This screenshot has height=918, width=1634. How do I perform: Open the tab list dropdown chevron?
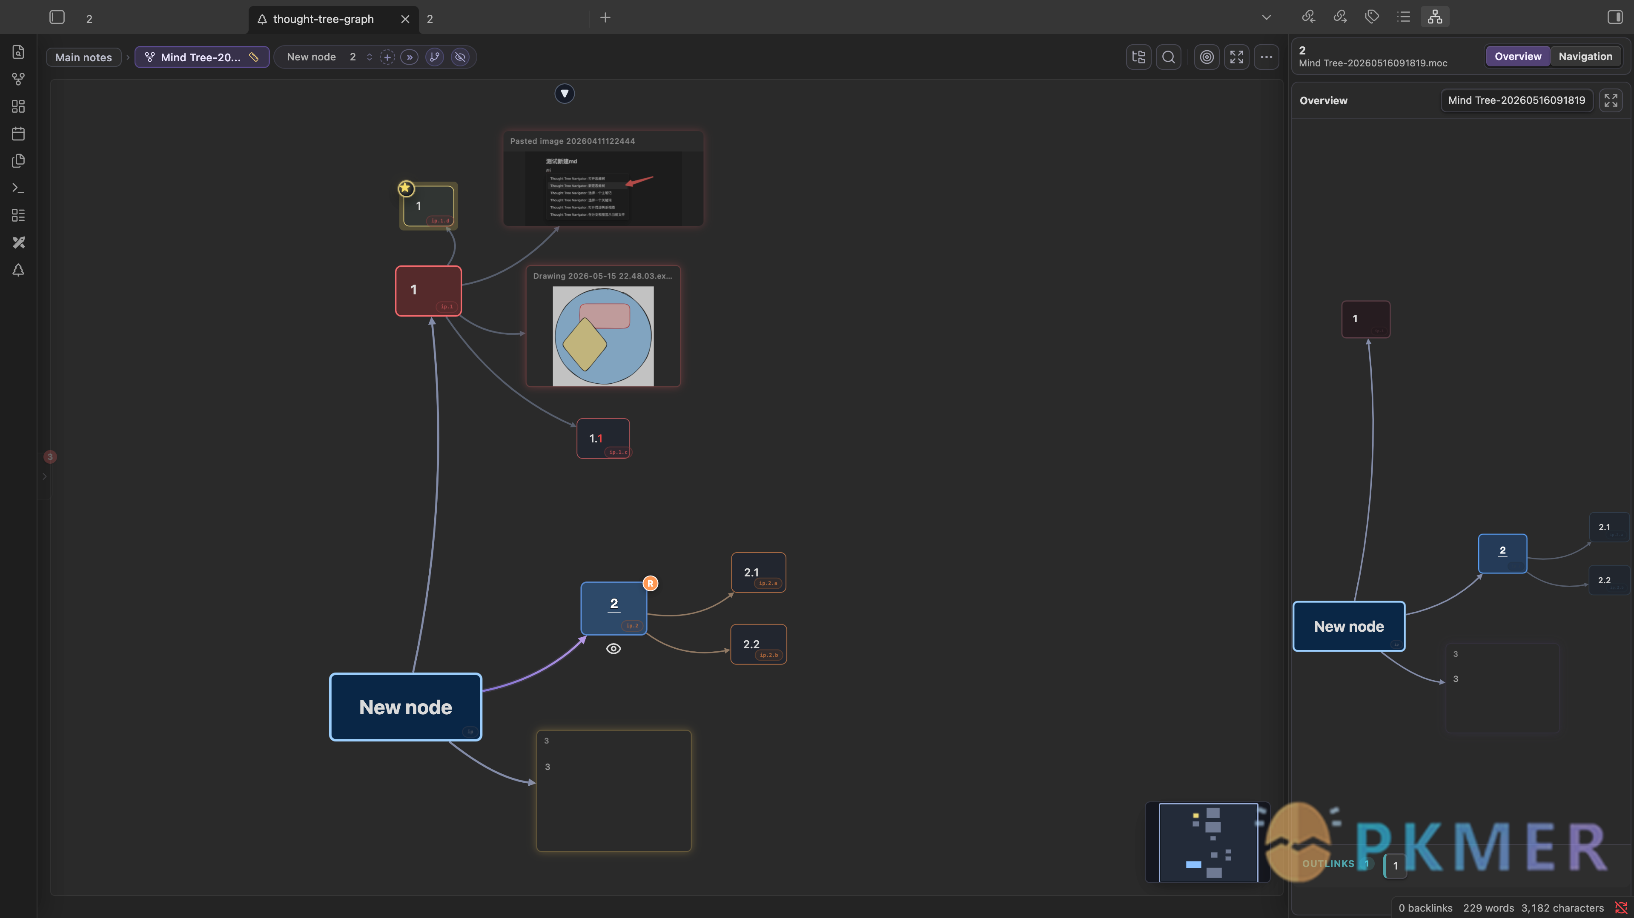[x=1266, y=18]
